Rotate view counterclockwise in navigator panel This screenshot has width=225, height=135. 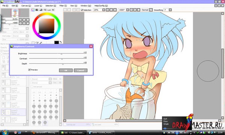click(20, 23)
